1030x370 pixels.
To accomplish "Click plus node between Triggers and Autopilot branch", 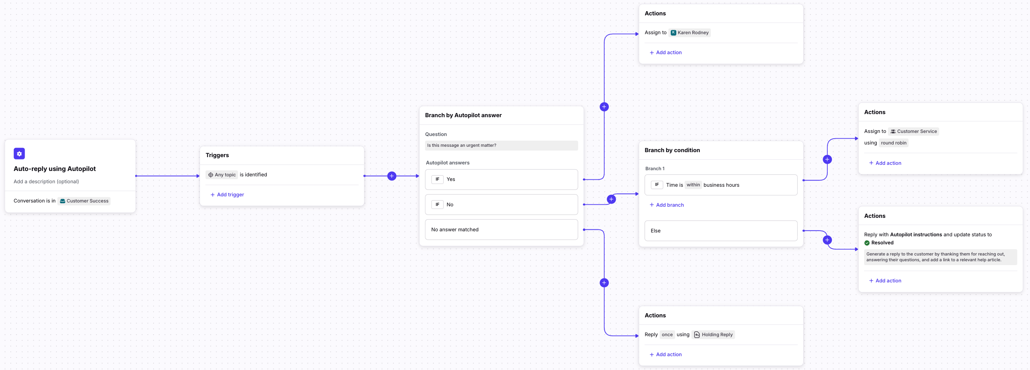I will (392, 176).
